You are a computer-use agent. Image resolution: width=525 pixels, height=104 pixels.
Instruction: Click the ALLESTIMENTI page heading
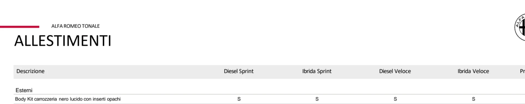point(63,41)
